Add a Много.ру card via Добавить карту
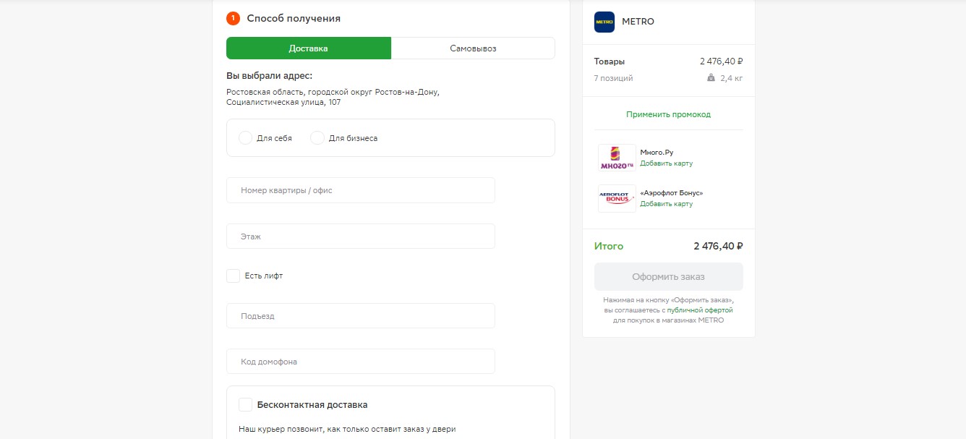966x439 pixels. coord(666,163)
